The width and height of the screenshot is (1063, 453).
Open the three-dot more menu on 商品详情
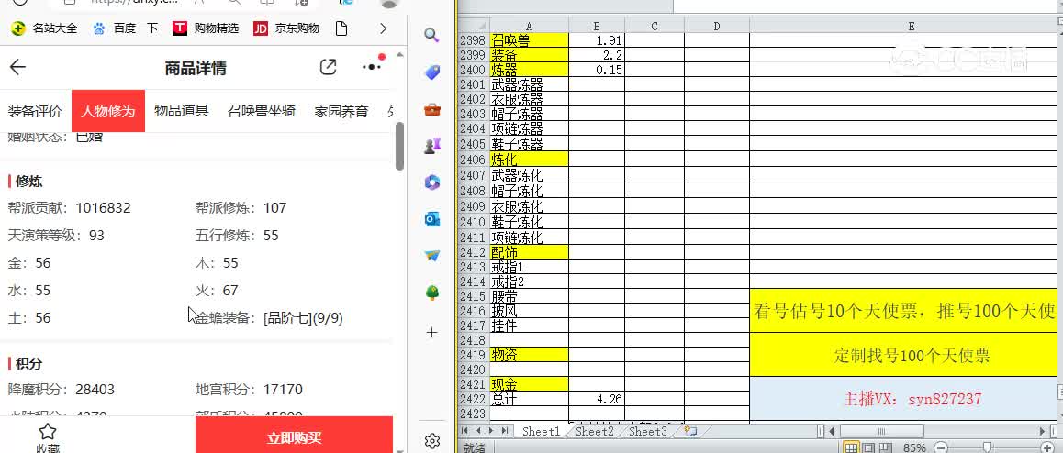pos(372,66)
